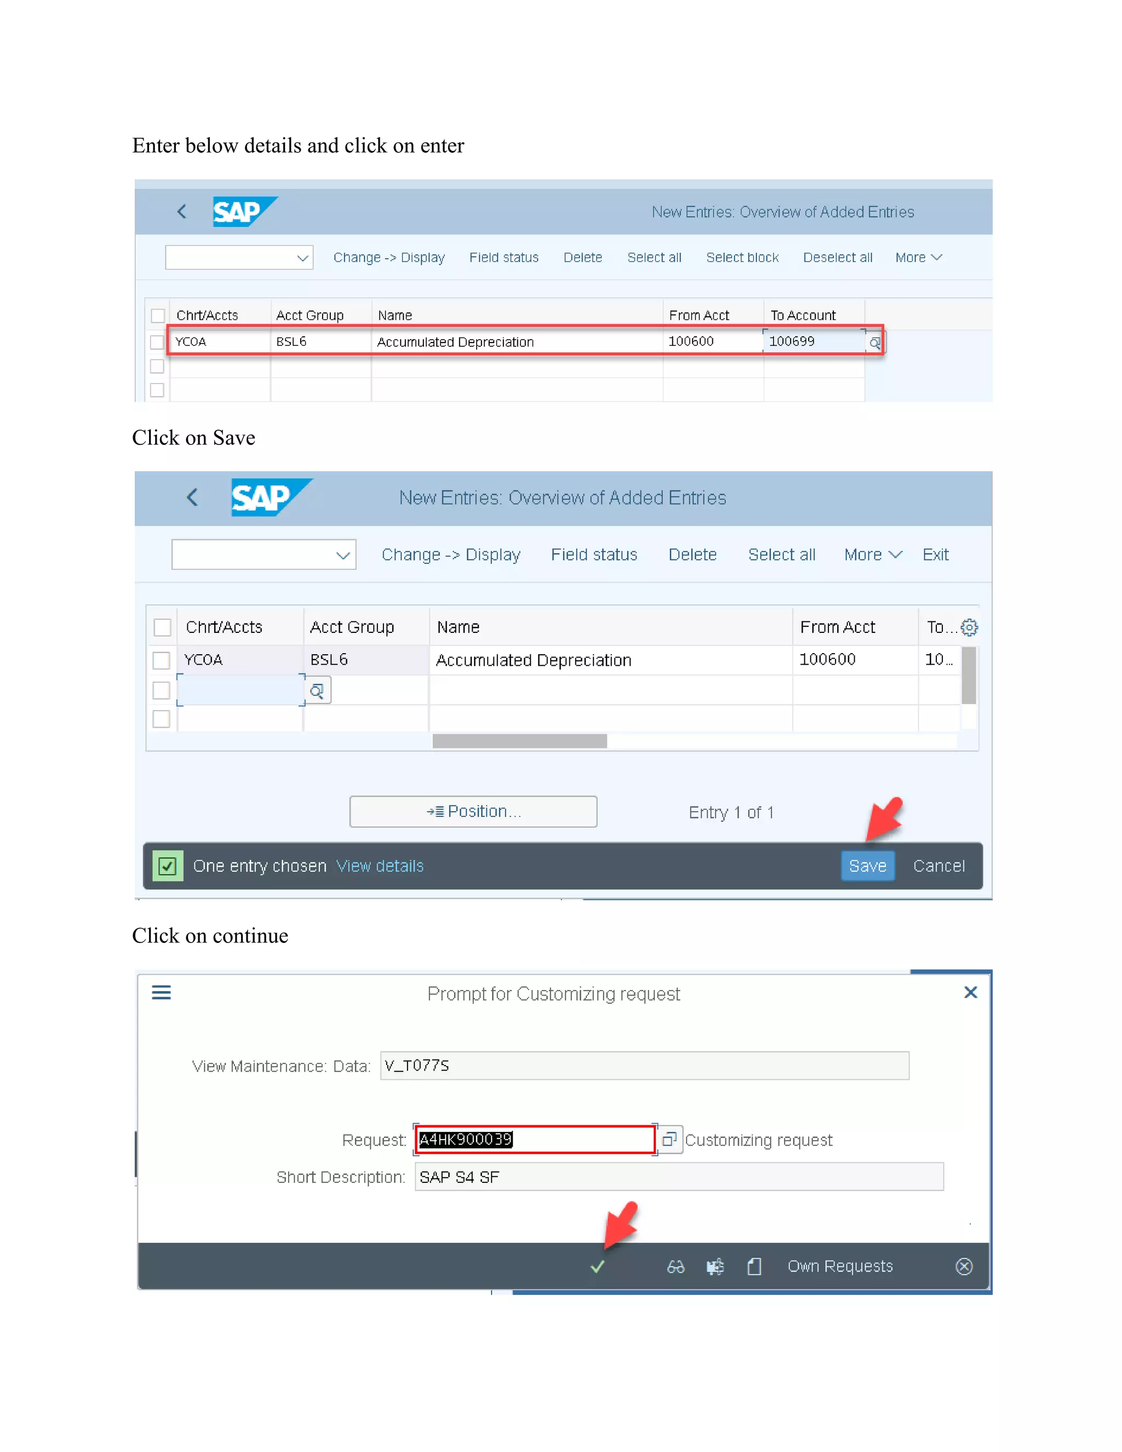Tick the checkbox for the YCOA BSL6 row in second table
The width and height of the screenshot is (1122, 1452).
[162, 660]
